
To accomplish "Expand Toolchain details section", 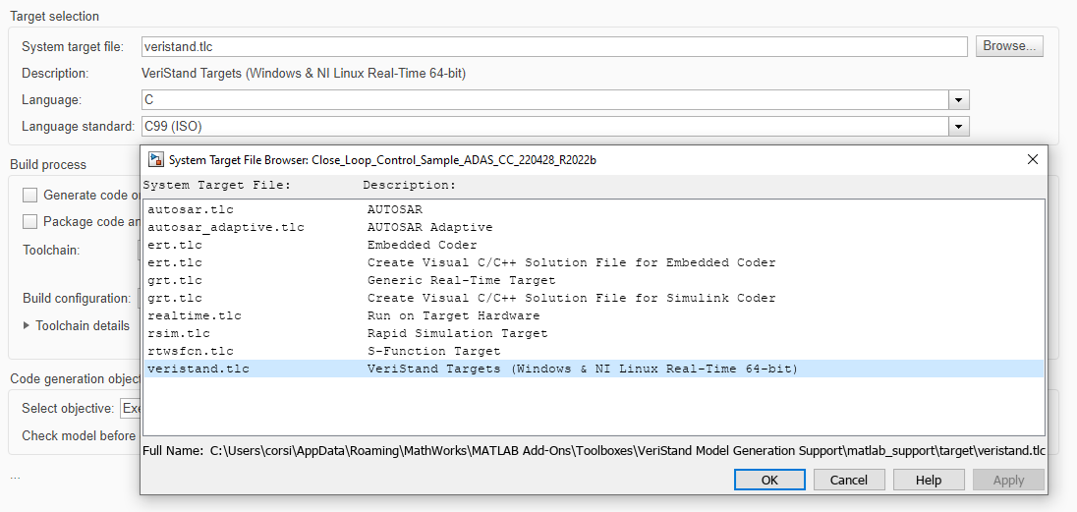I will 27,325.
